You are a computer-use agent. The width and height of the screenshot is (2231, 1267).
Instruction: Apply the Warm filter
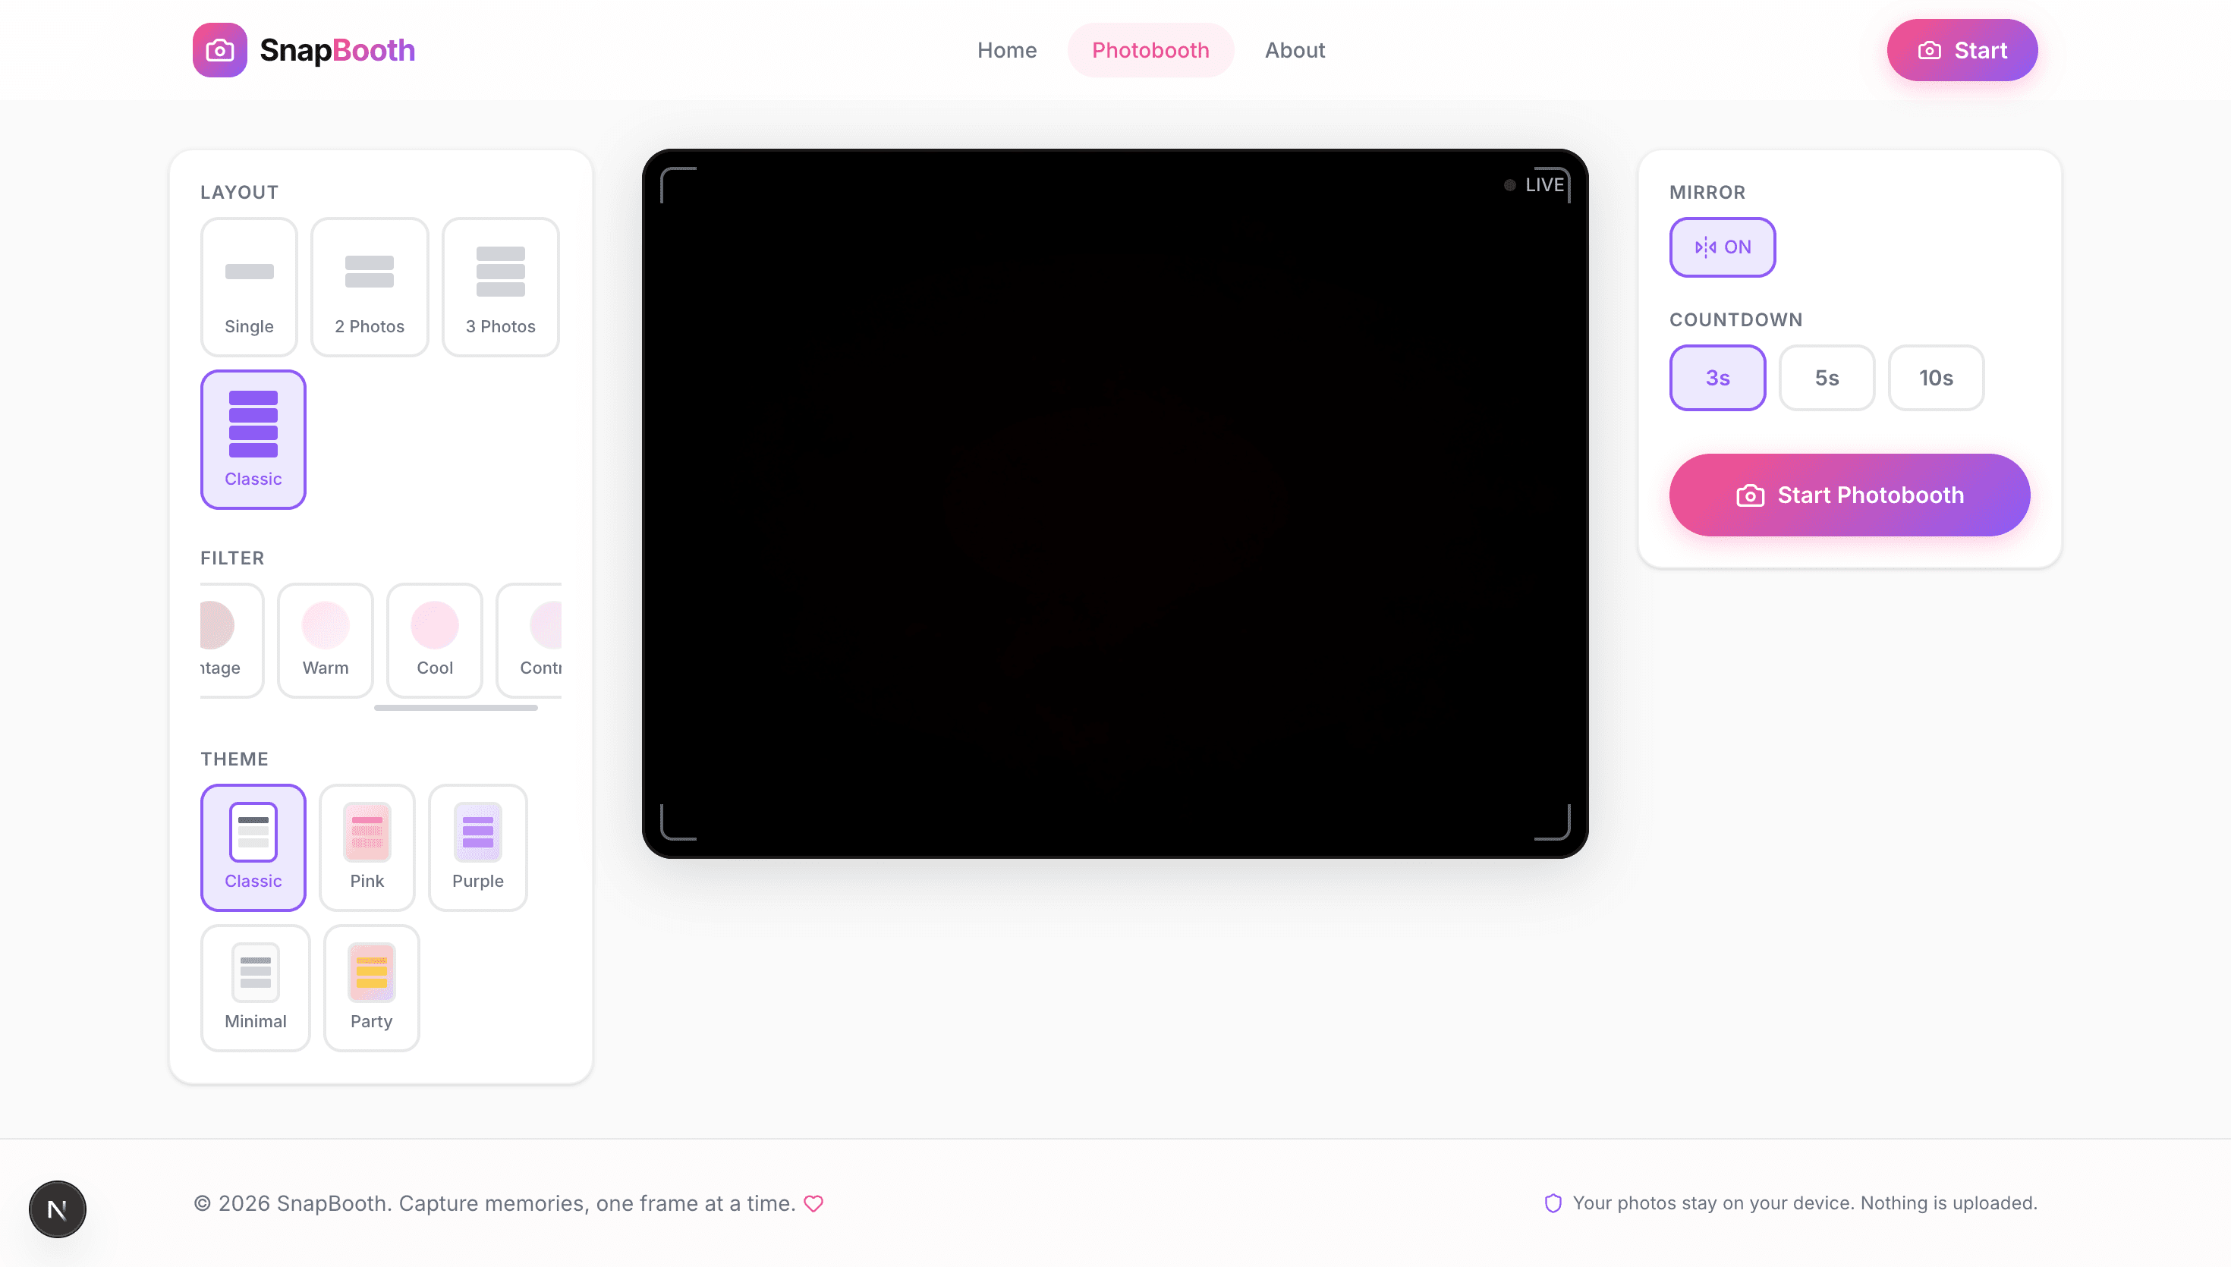click(x=326, y=640)
